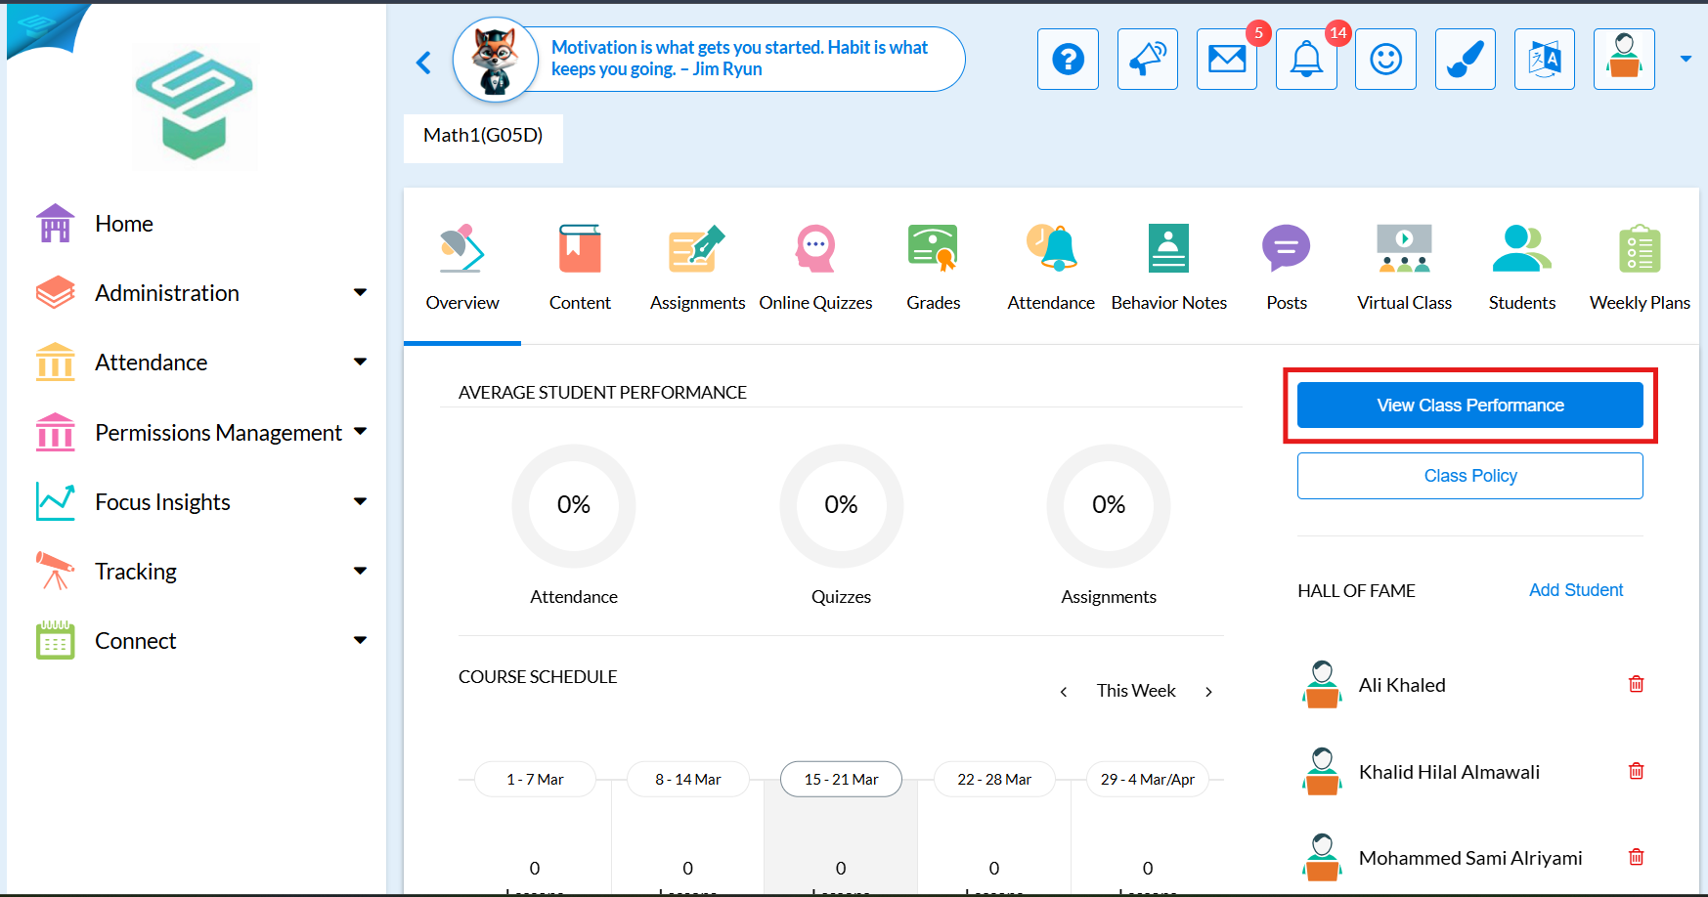Click the smiley face icon
The width and height of the screenshot is (1708, 897).
point(1385,60)
